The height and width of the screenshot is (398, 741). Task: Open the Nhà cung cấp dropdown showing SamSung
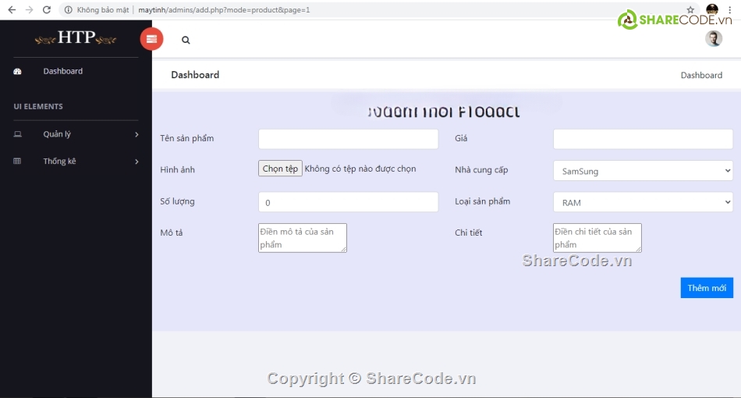pos(643,171)
